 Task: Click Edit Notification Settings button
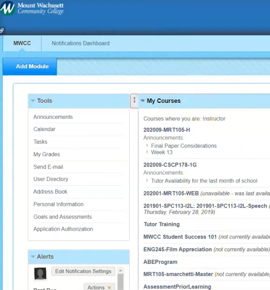click(x=83, y=271)
